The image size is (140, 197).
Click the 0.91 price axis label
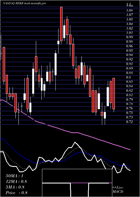pyautogui.click(x=129, y=64)
